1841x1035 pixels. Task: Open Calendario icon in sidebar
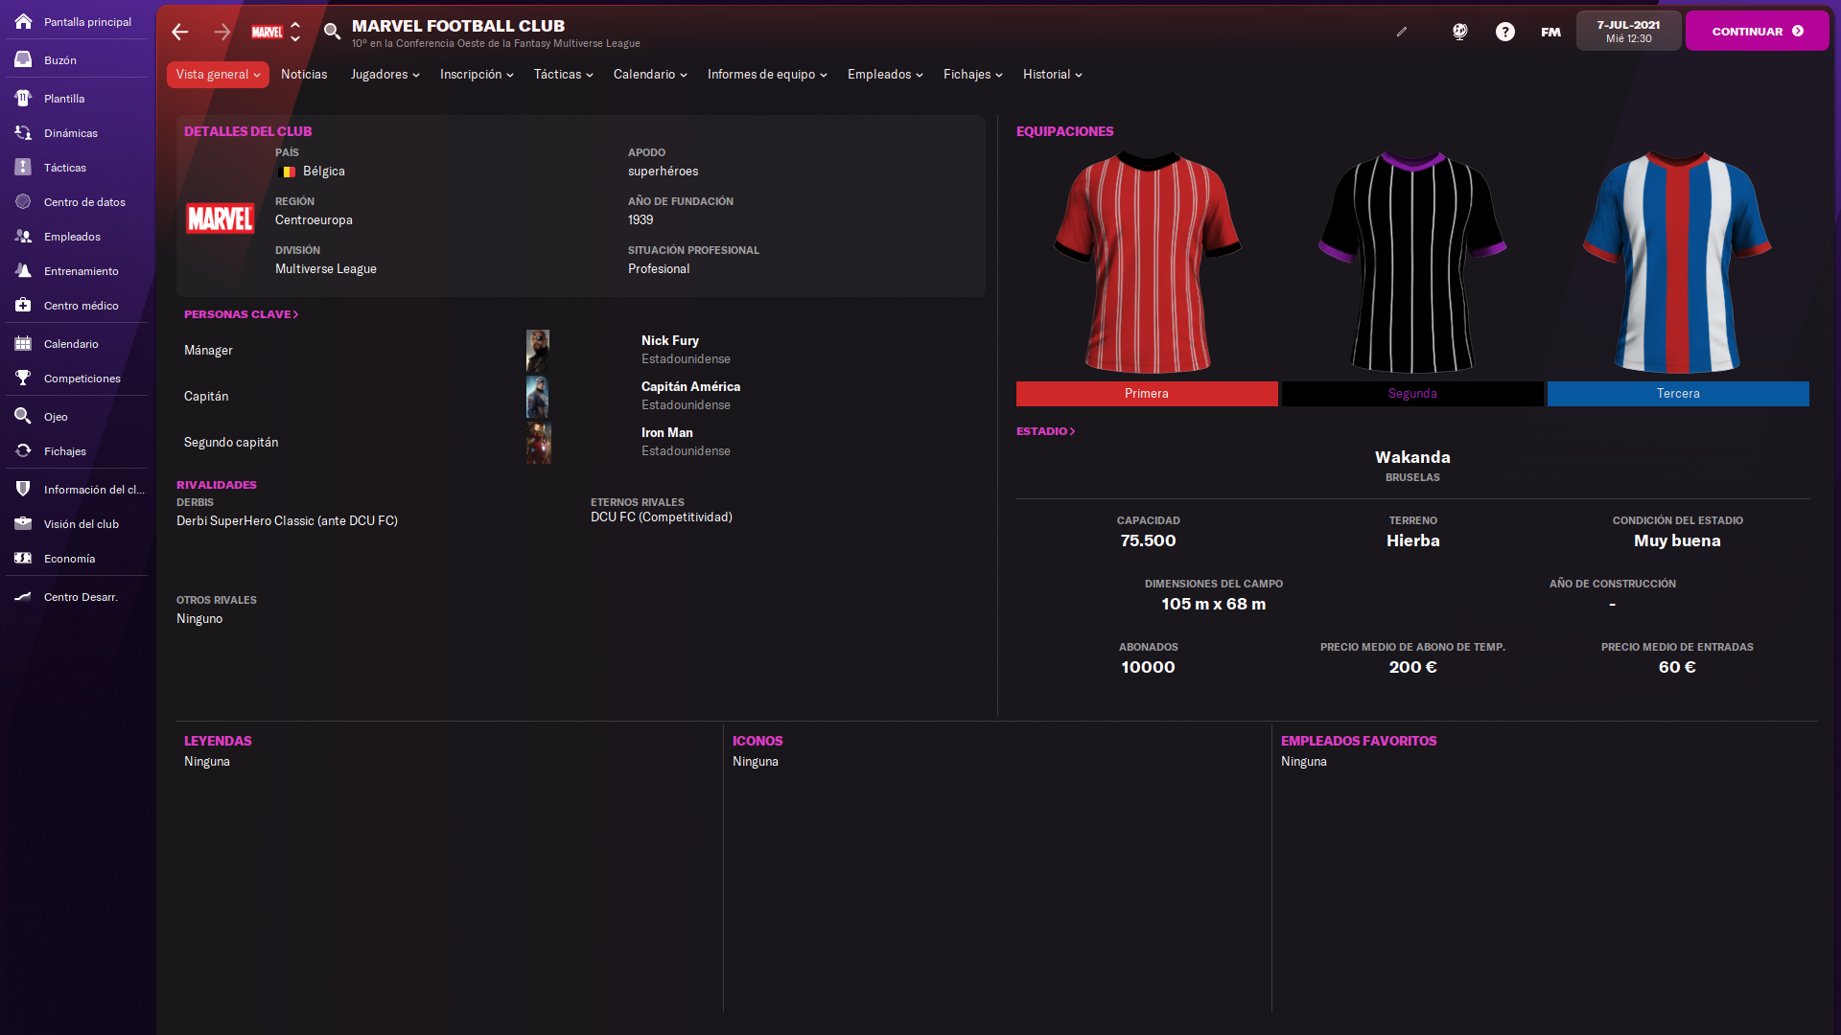click(x=23, y=343)
